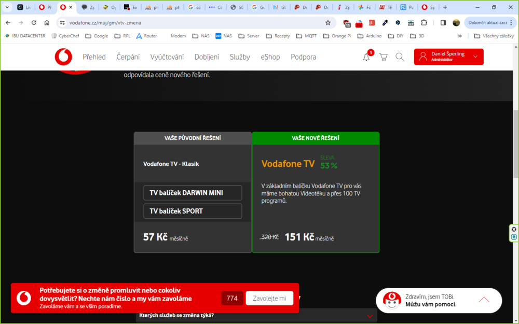The width and height of the screenshot is (519, 324).
Task: Activate the color picker eyedropper extension
Action: 385,22
